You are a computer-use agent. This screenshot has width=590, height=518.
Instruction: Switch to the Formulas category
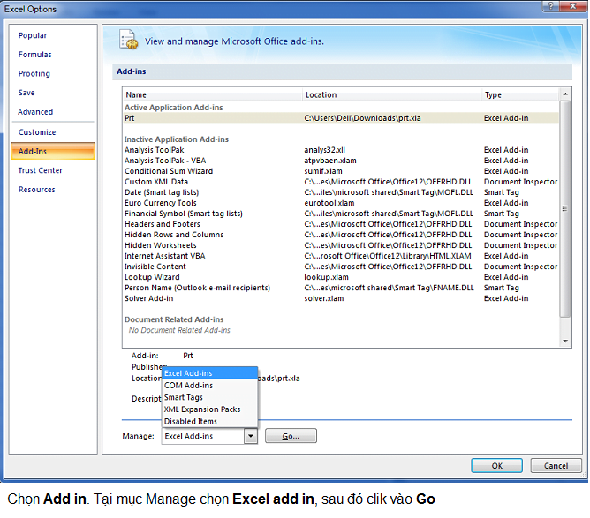click(35, 55)
